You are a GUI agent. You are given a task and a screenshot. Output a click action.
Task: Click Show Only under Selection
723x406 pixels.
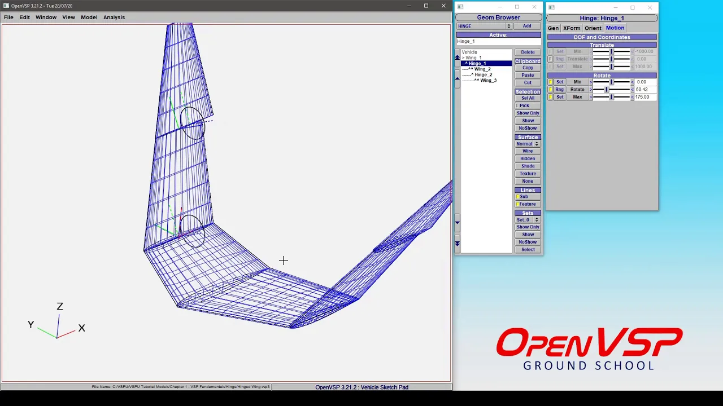coord(528,113)
